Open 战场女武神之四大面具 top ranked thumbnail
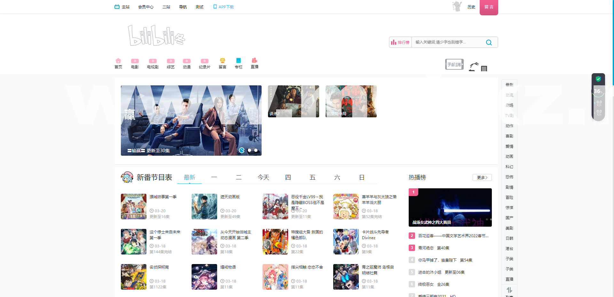The height and width of the screenshot is (297, 614). (450, 207)
